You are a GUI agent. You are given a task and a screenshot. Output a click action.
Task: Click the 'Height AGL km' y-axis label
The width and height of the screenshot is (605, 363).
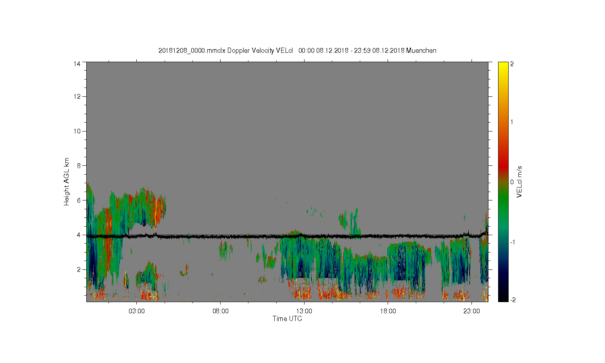(67, 181)
